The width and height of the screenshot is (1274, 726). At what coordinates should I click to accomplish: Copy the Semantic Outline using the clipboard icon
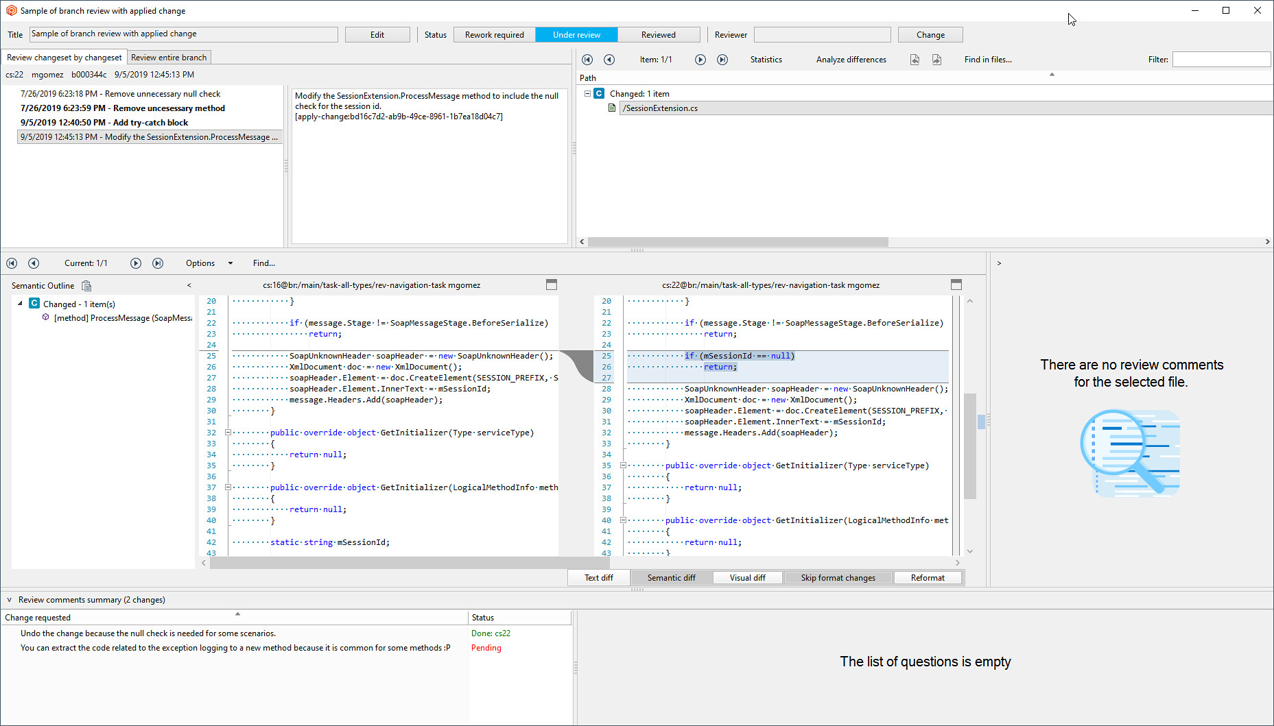coord(86,285)
